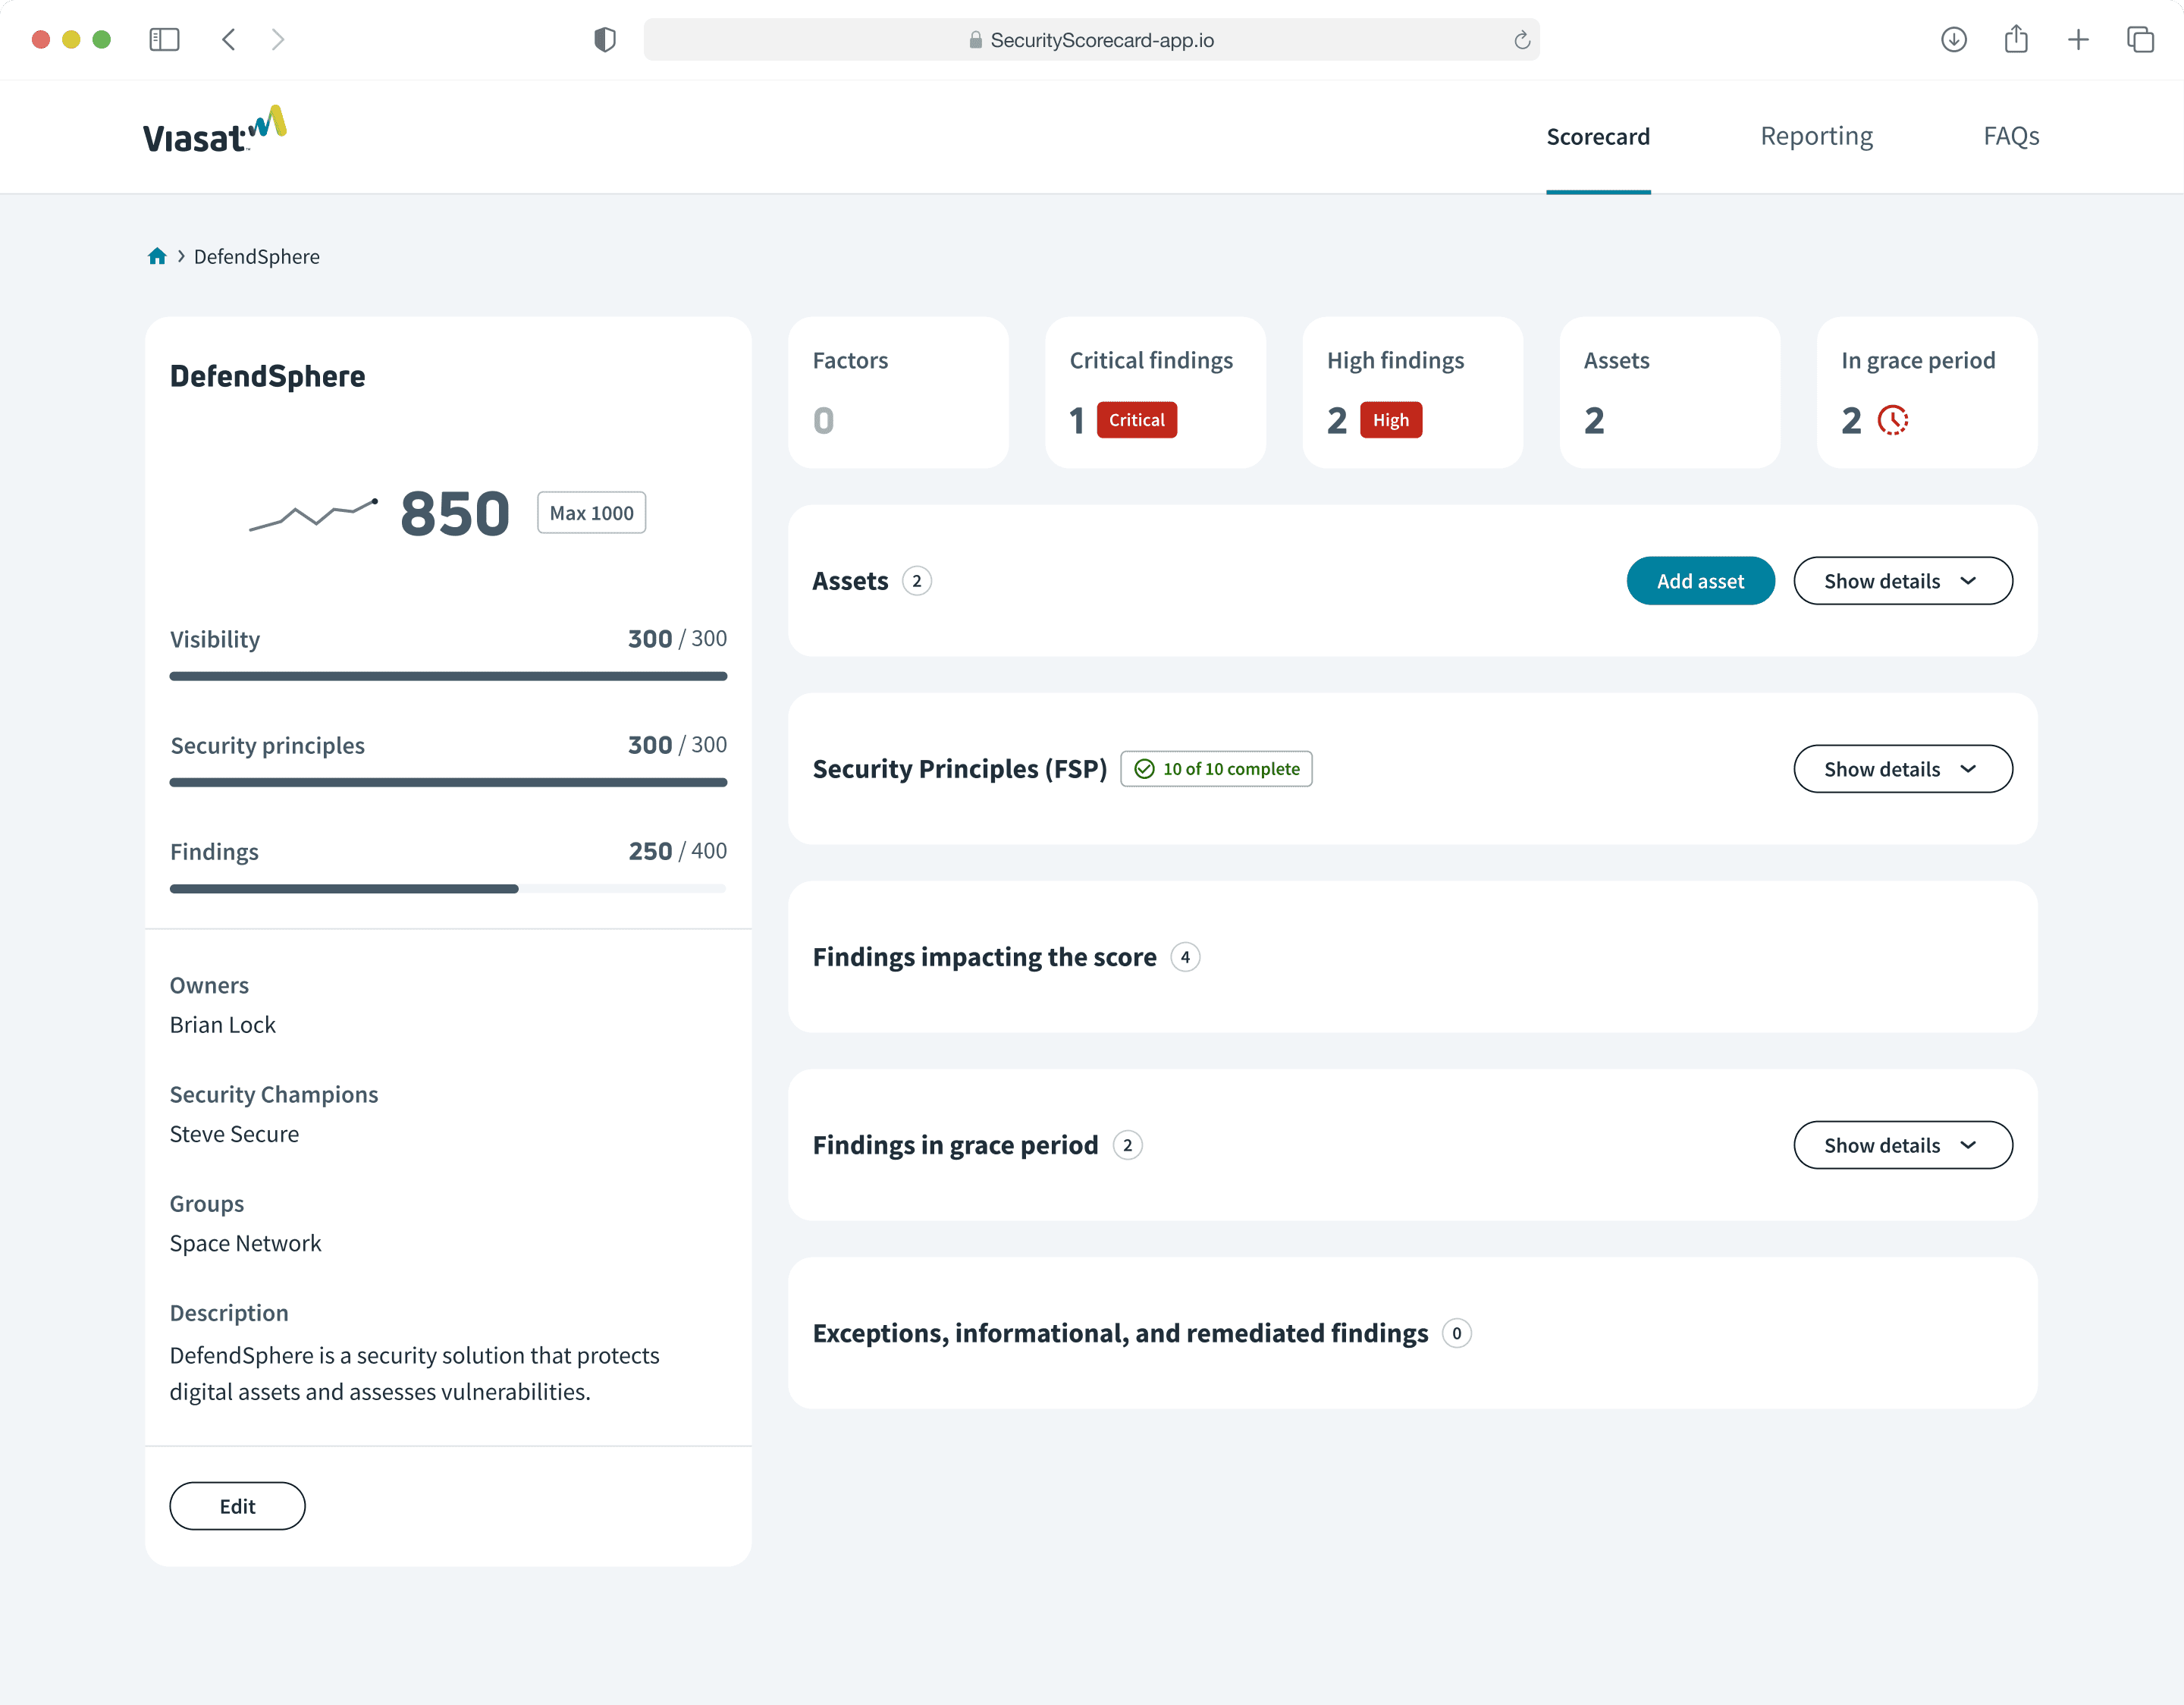This screenshot has width=2184, height=1705.
Task: Open the FAQs tab
Action: 2011,136
